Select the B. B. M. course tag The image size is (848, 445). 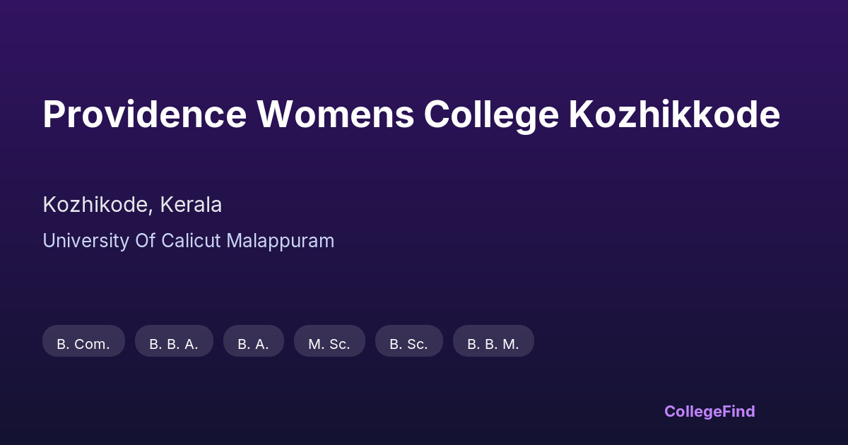pos(493,344)
